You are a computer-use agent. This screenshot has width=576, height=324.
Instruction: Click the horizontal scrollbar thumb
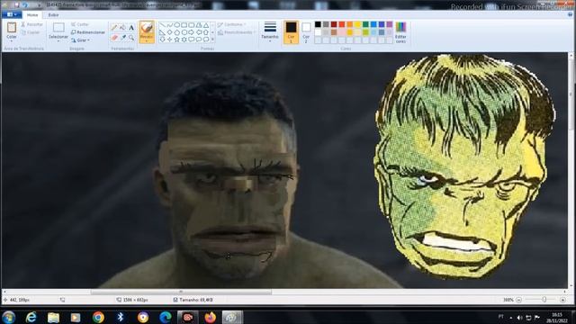[x=181, y=292]
